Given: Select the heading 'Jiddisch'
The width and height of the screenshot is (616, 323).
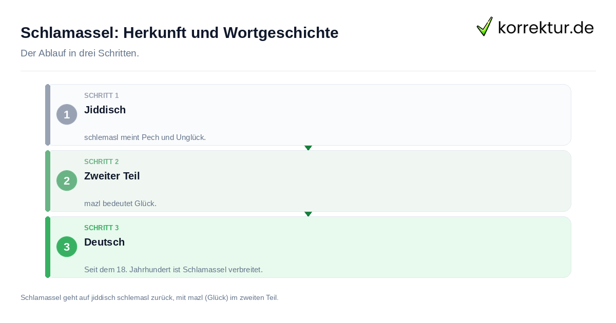Looking at the screenshot, I should [x=105, y=110].
